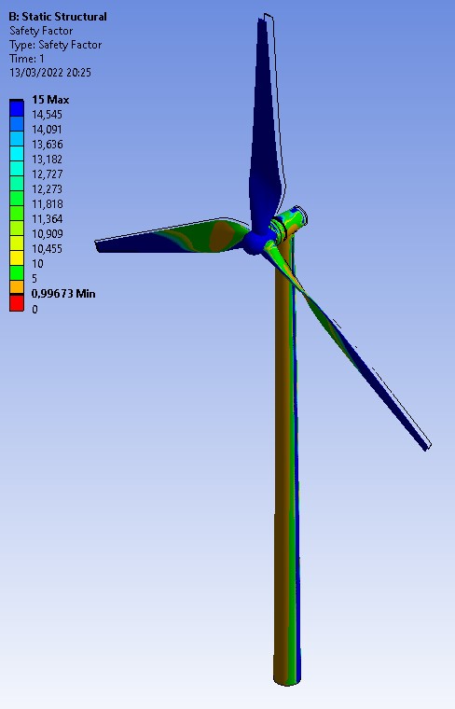Click the date stamp '13/03/2022 20:25'

coord(50,73)
